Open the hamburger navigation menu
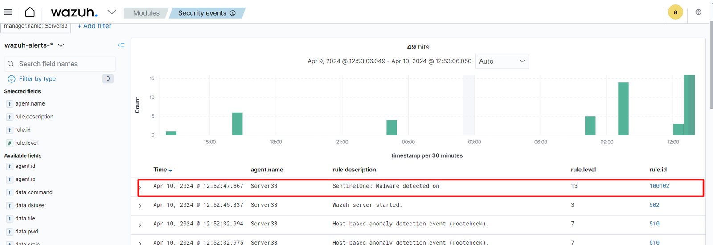Image resolution: width=713 pixels, height=245 pixels. click(x=8, y=12)
